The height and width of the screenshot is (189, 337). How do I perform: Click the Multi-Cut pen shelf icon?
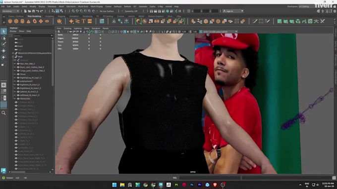coord(255,21)
